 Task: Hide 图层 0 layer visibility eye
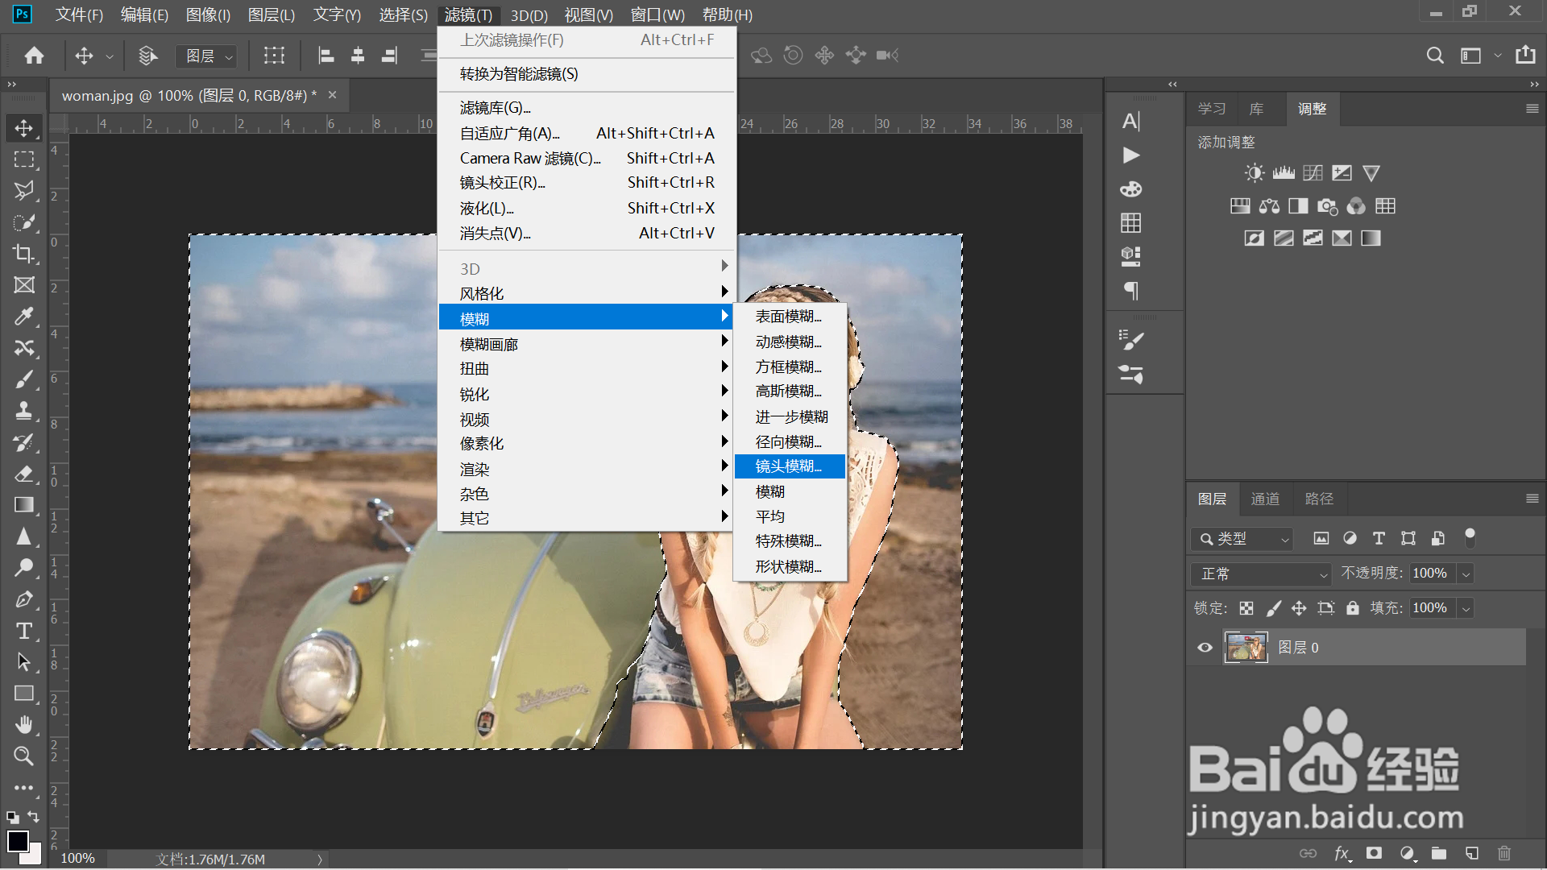1205,648
